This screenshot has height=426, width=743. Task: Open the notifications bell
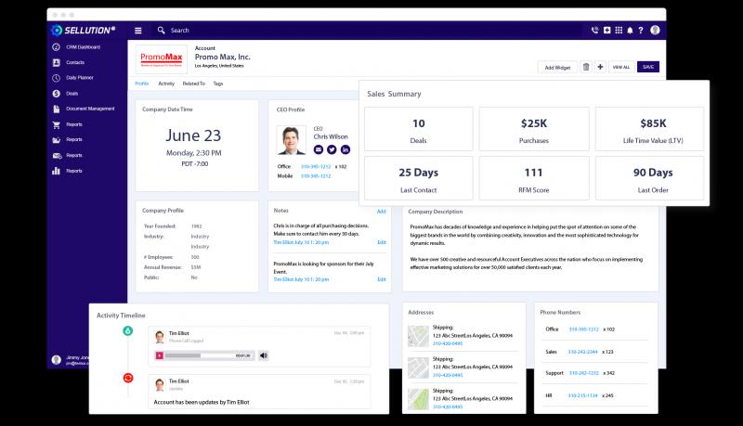point(630,31)
